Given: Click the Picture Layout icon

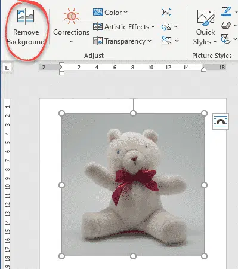Looking at the screenshot, I should (x=226, y=39).
